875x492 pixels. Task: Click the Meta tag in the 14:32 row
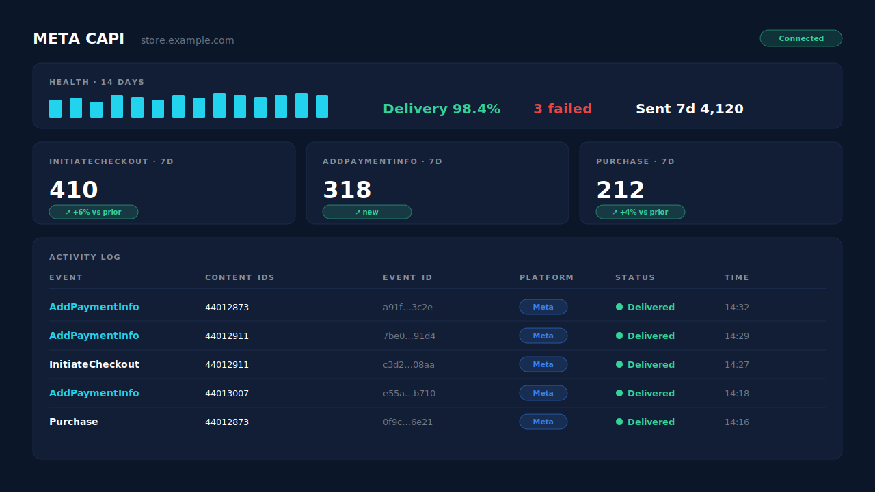(543, 307)
